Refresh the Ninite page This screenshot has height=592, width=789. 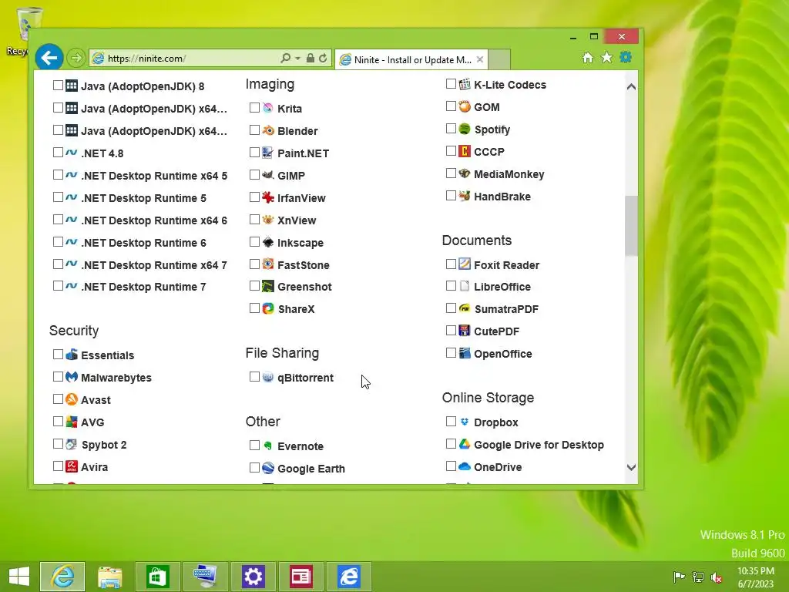pyautogui.click(x=323, y=59)
